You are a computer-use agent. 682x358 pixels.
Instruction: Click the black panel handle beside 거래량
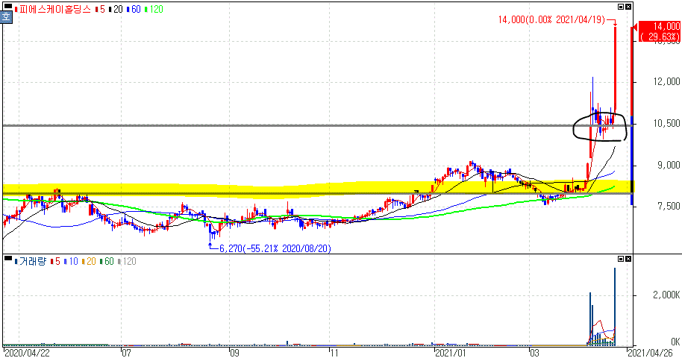7,258
